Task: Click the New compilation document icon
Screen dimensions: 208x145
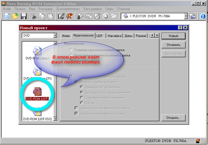Action: [7, 16]
